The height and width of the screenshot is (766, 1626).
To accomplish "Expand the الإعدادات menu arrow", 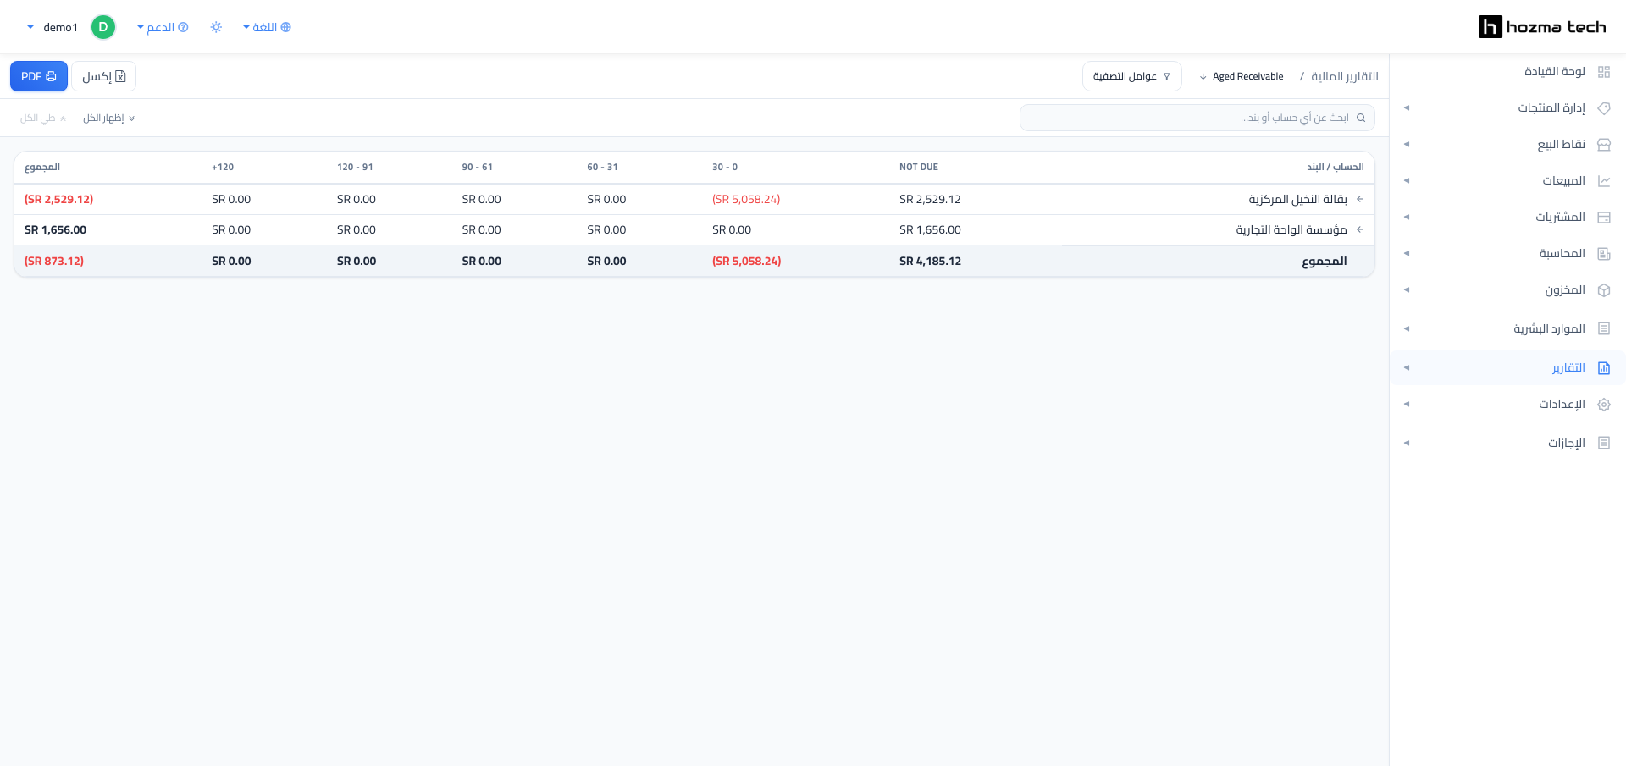I will [x=1407, y=404].
